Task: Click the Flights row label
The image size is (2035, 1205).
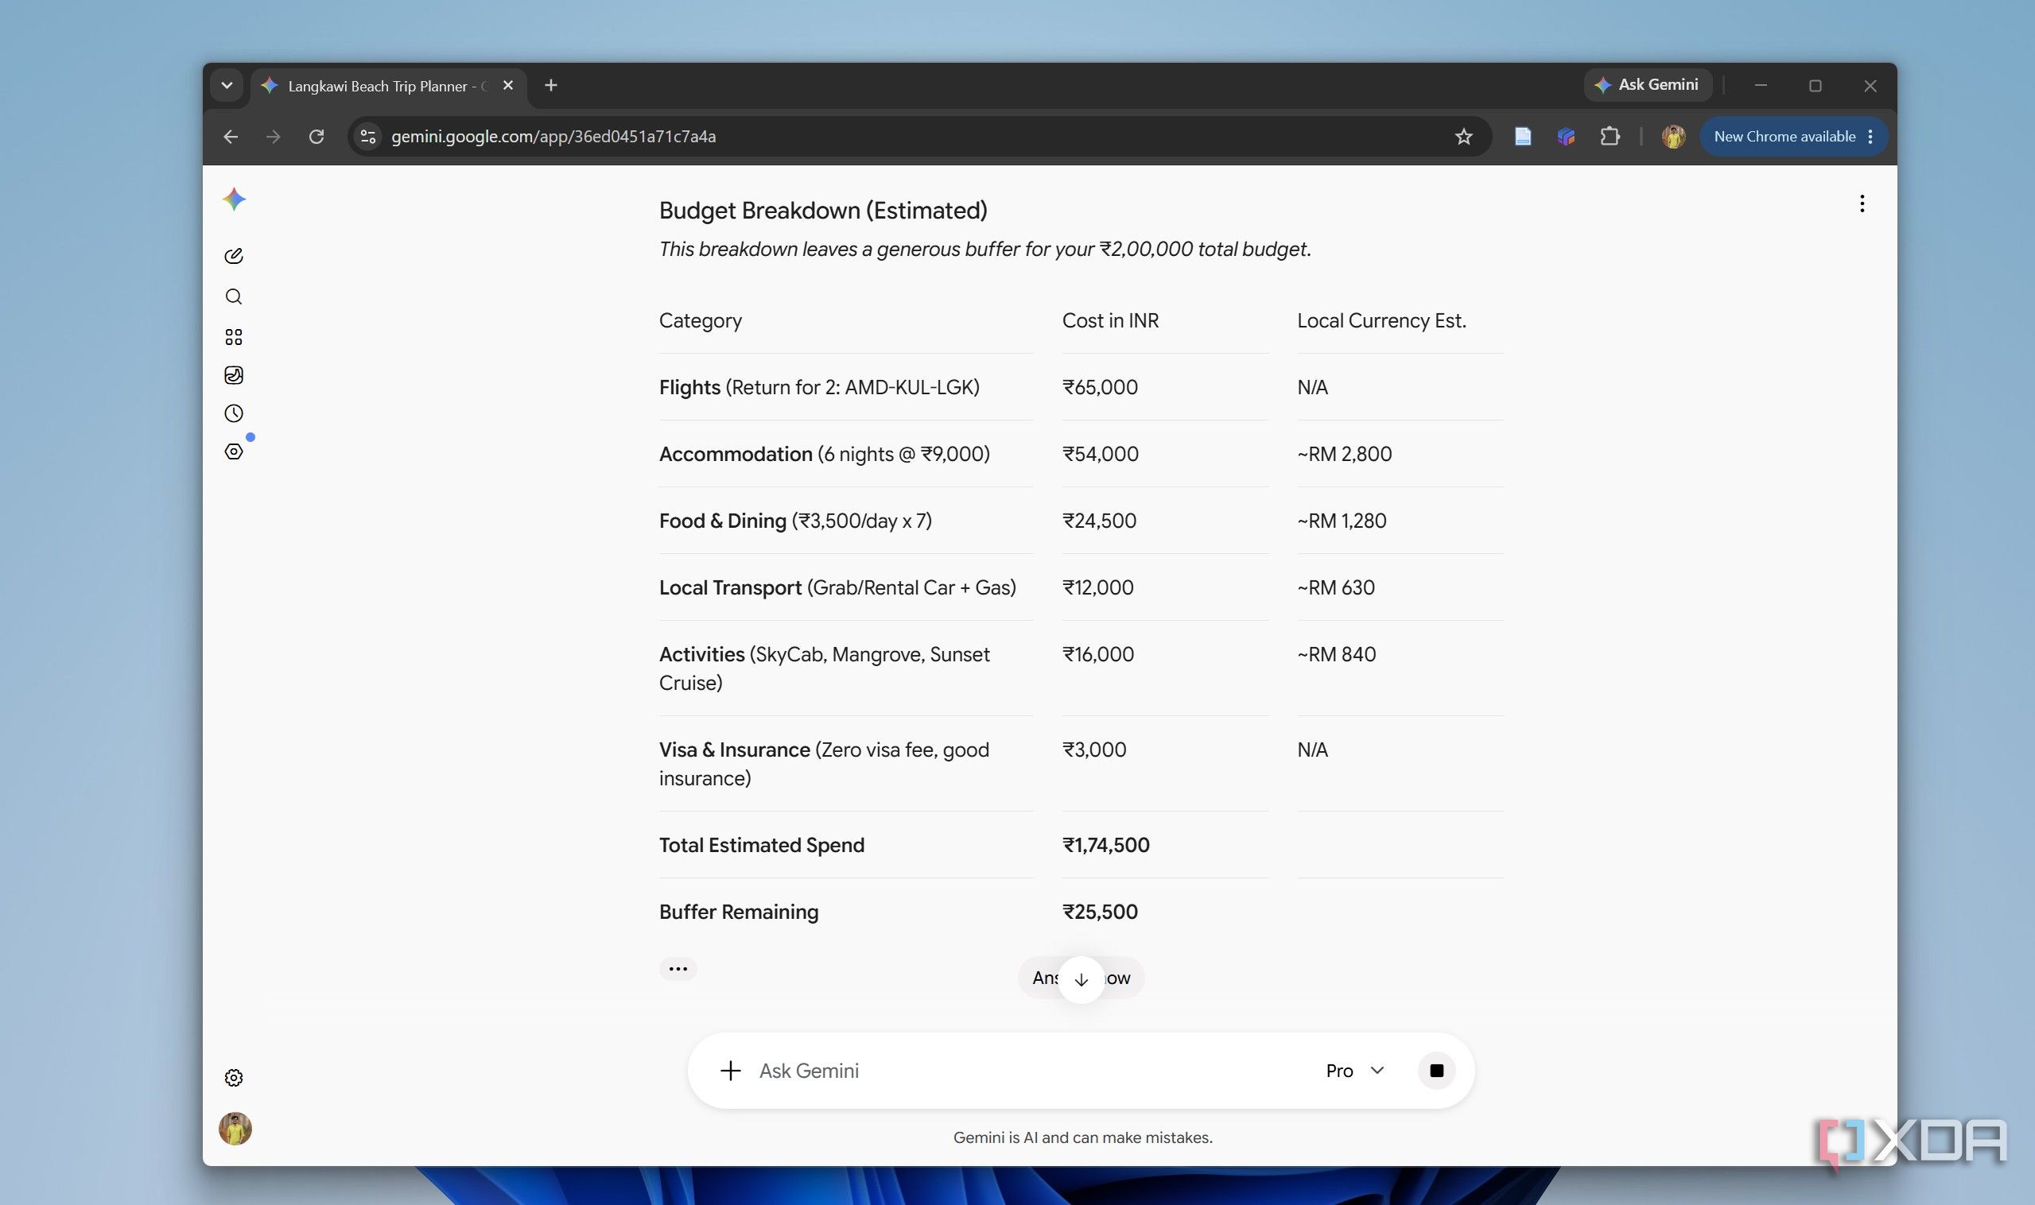Action: 819,386
